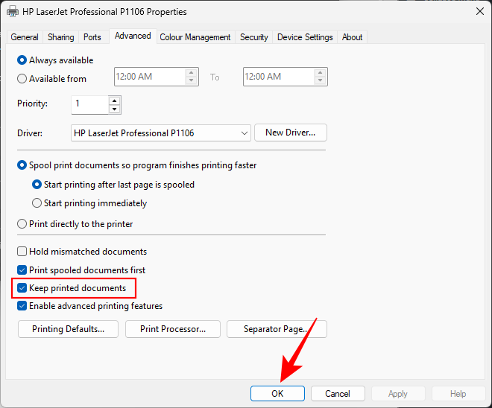Uncheck Keep printed documents
The width and height of the screenshot is (492, 408).
pyautogui.click(x=22, y=288)
